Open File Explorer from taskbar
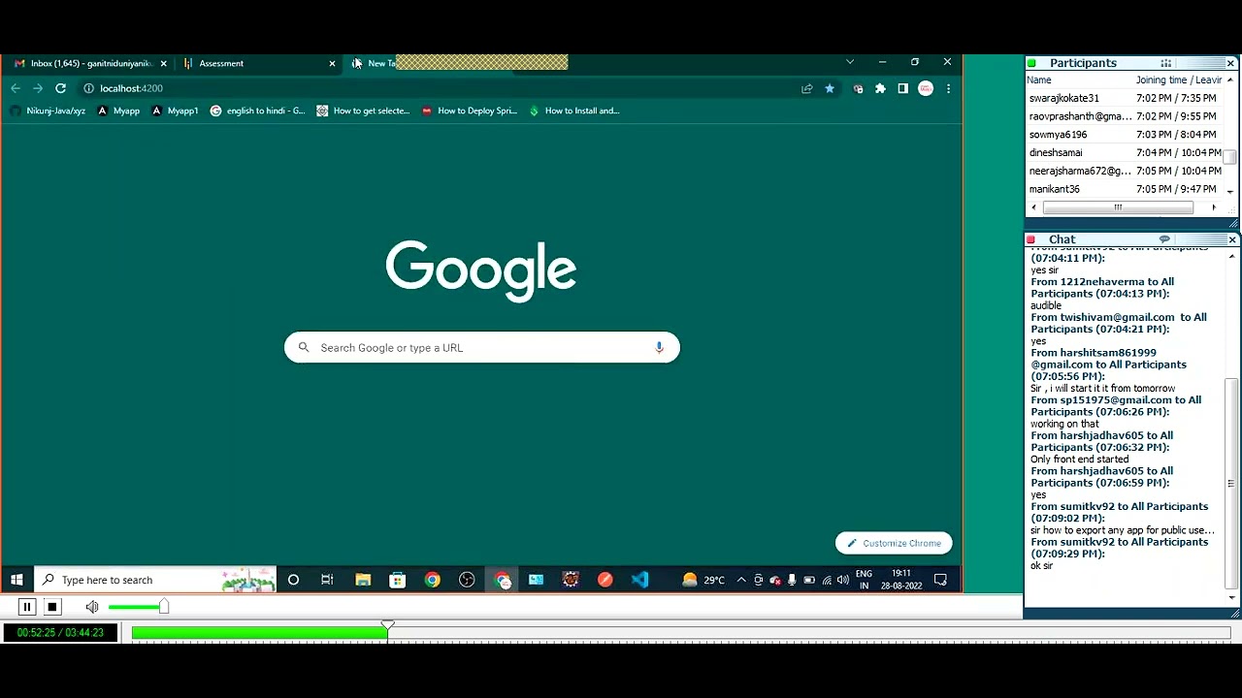Screen dimensions: 1242x698 (x=363, y=580)
